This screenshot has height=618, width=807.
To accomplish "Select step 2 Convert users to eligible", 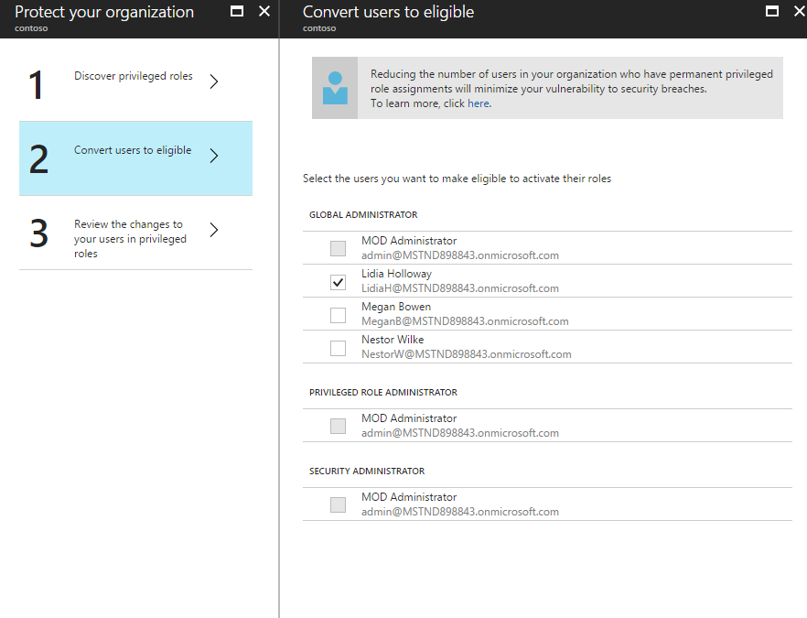I will coord(133,151).
